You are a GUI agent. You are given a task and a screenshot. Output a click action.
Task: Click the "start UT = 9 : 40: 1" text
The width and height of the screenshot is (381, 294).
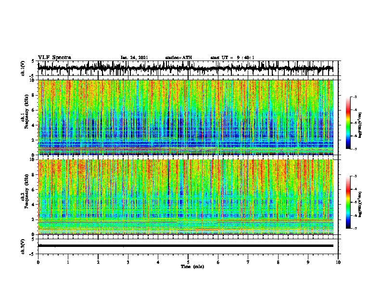coord(232,58)
